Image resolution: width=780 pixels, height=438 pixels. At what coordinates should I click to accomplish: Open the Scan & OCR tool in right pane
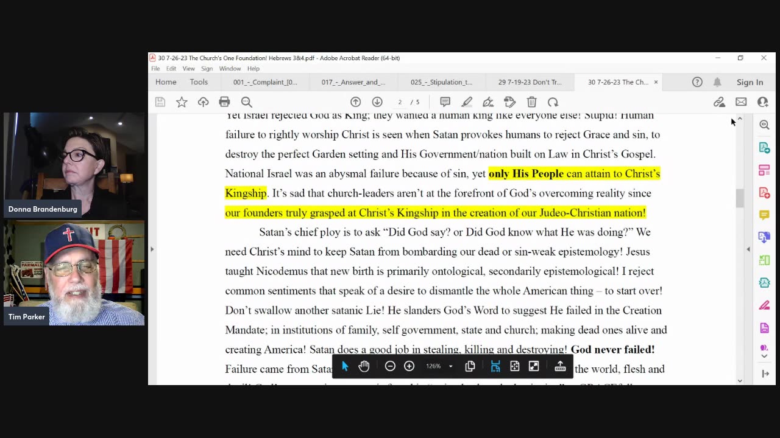coord(764,283)
